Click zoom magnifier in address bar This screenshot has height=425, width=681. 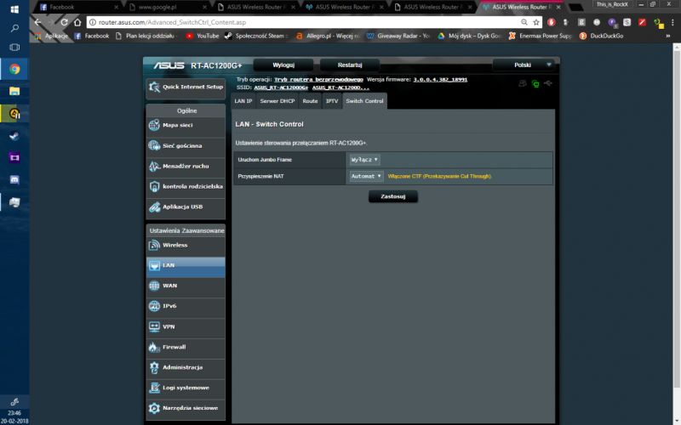(524, 22)
